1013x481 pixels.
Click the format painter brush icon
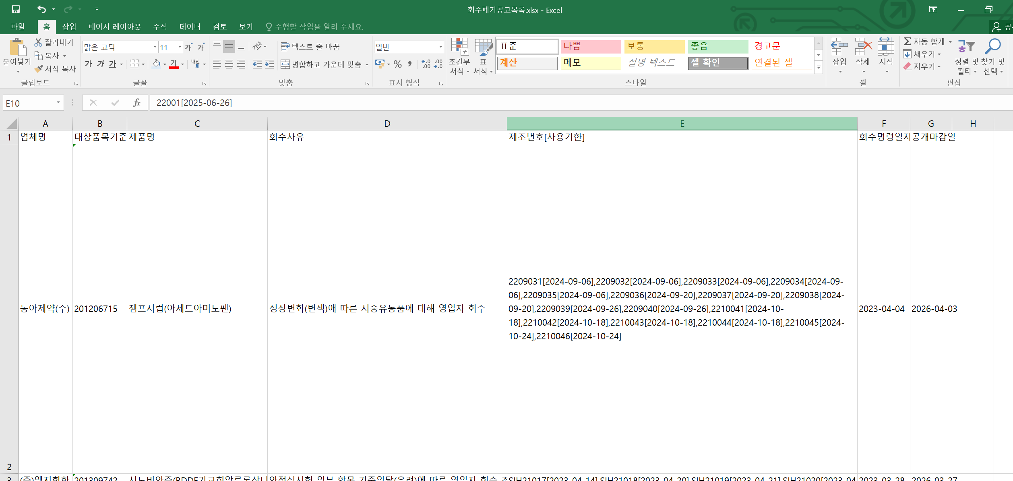click(39, 69)
